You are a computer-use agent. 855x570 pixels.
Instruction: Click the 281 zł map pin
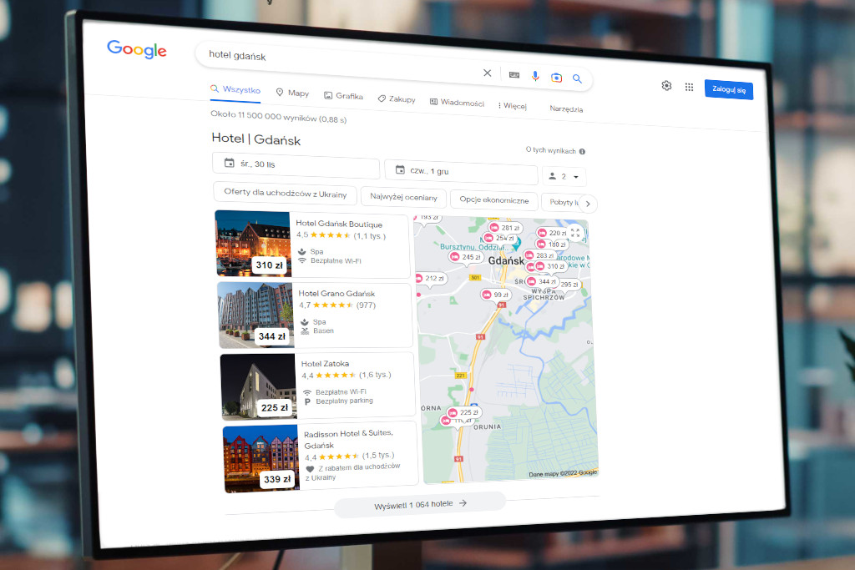pyautogui.click(x=504, y=228)
